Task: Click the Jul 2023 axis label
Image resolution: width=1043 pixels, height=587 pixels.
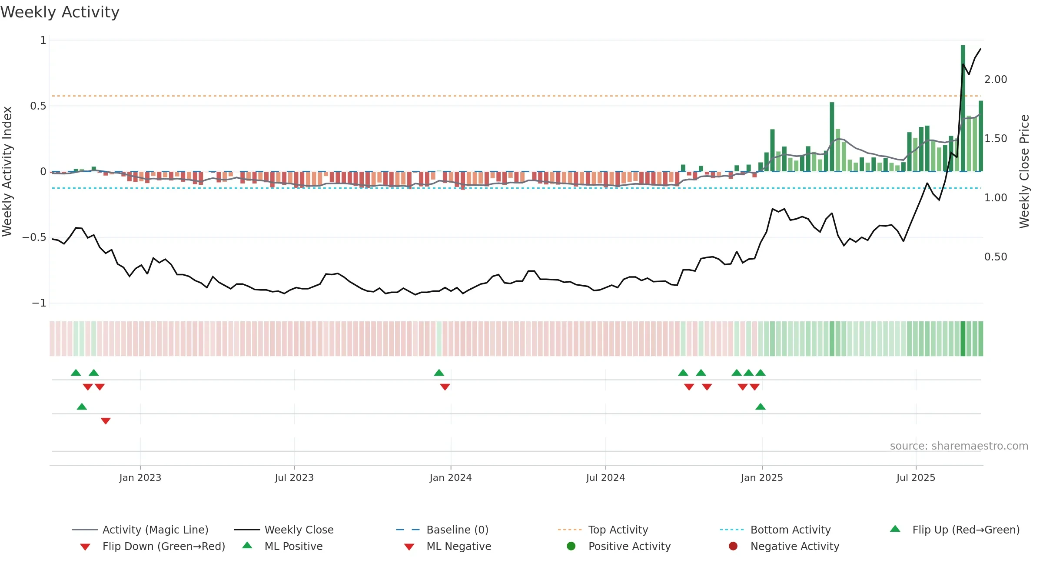Action: 294,477
